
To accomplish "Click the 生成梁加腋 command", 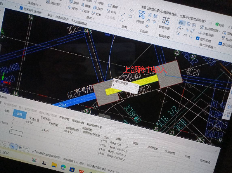I will pos(209,29).
